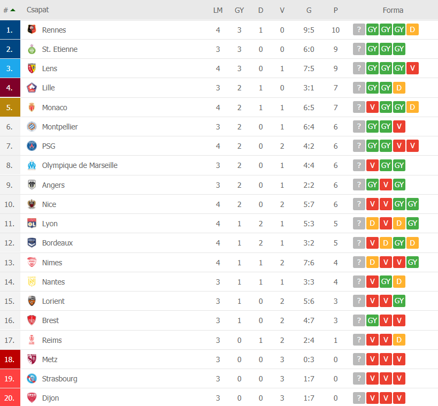Click the Rennes club crest
438x406 pixels.
coord(32,29)
